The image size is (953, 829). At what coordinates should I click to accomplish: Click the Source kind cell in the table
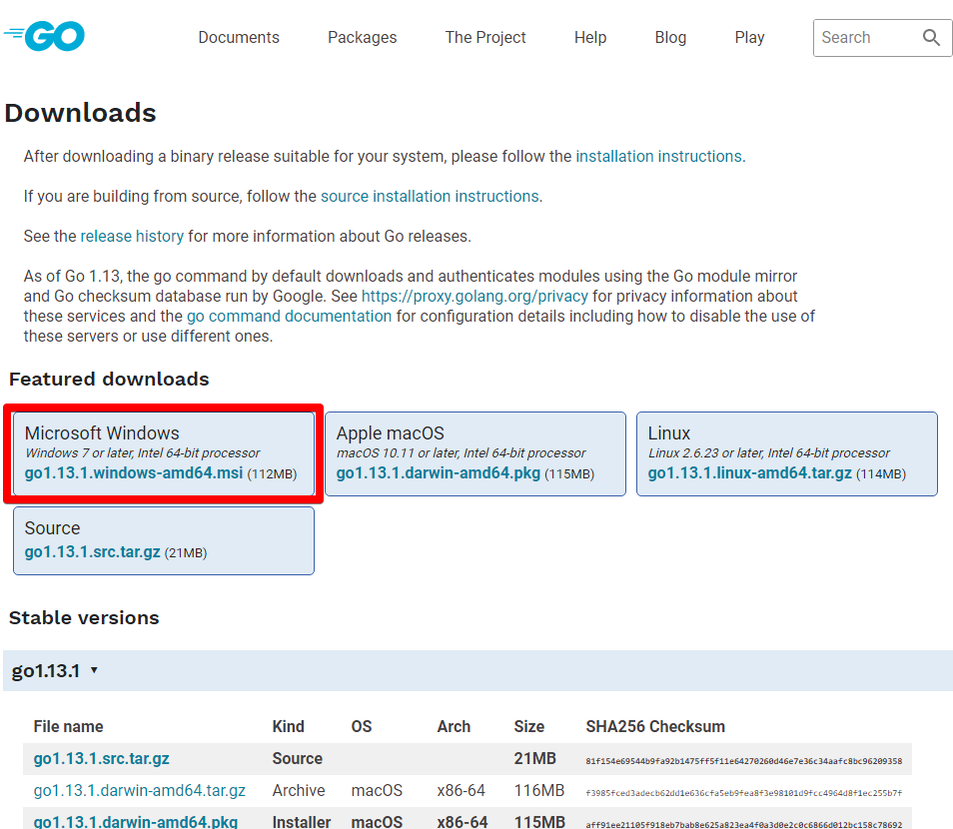coord(298,758)
